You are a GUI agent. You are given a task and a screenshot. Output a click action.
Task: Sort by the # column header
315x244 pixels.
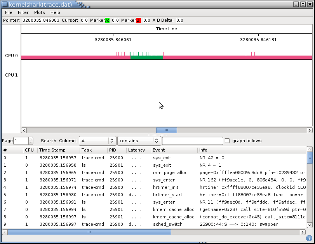click(13, 150)
